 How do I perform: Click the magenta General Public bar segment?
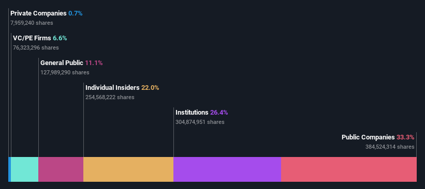(x=61, y=169)
